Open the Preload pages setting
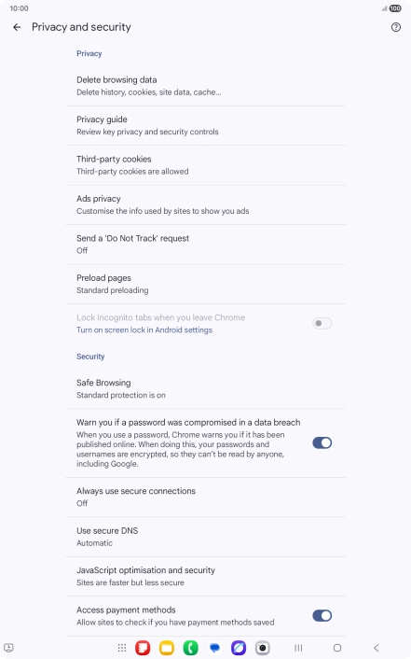 point(205,284)
